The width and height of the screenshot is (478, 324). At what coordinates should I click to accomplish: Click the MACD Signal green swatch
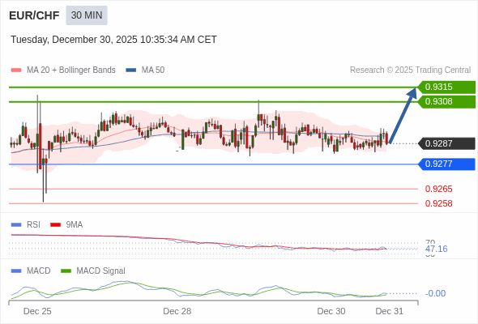(x=66, y=271)
